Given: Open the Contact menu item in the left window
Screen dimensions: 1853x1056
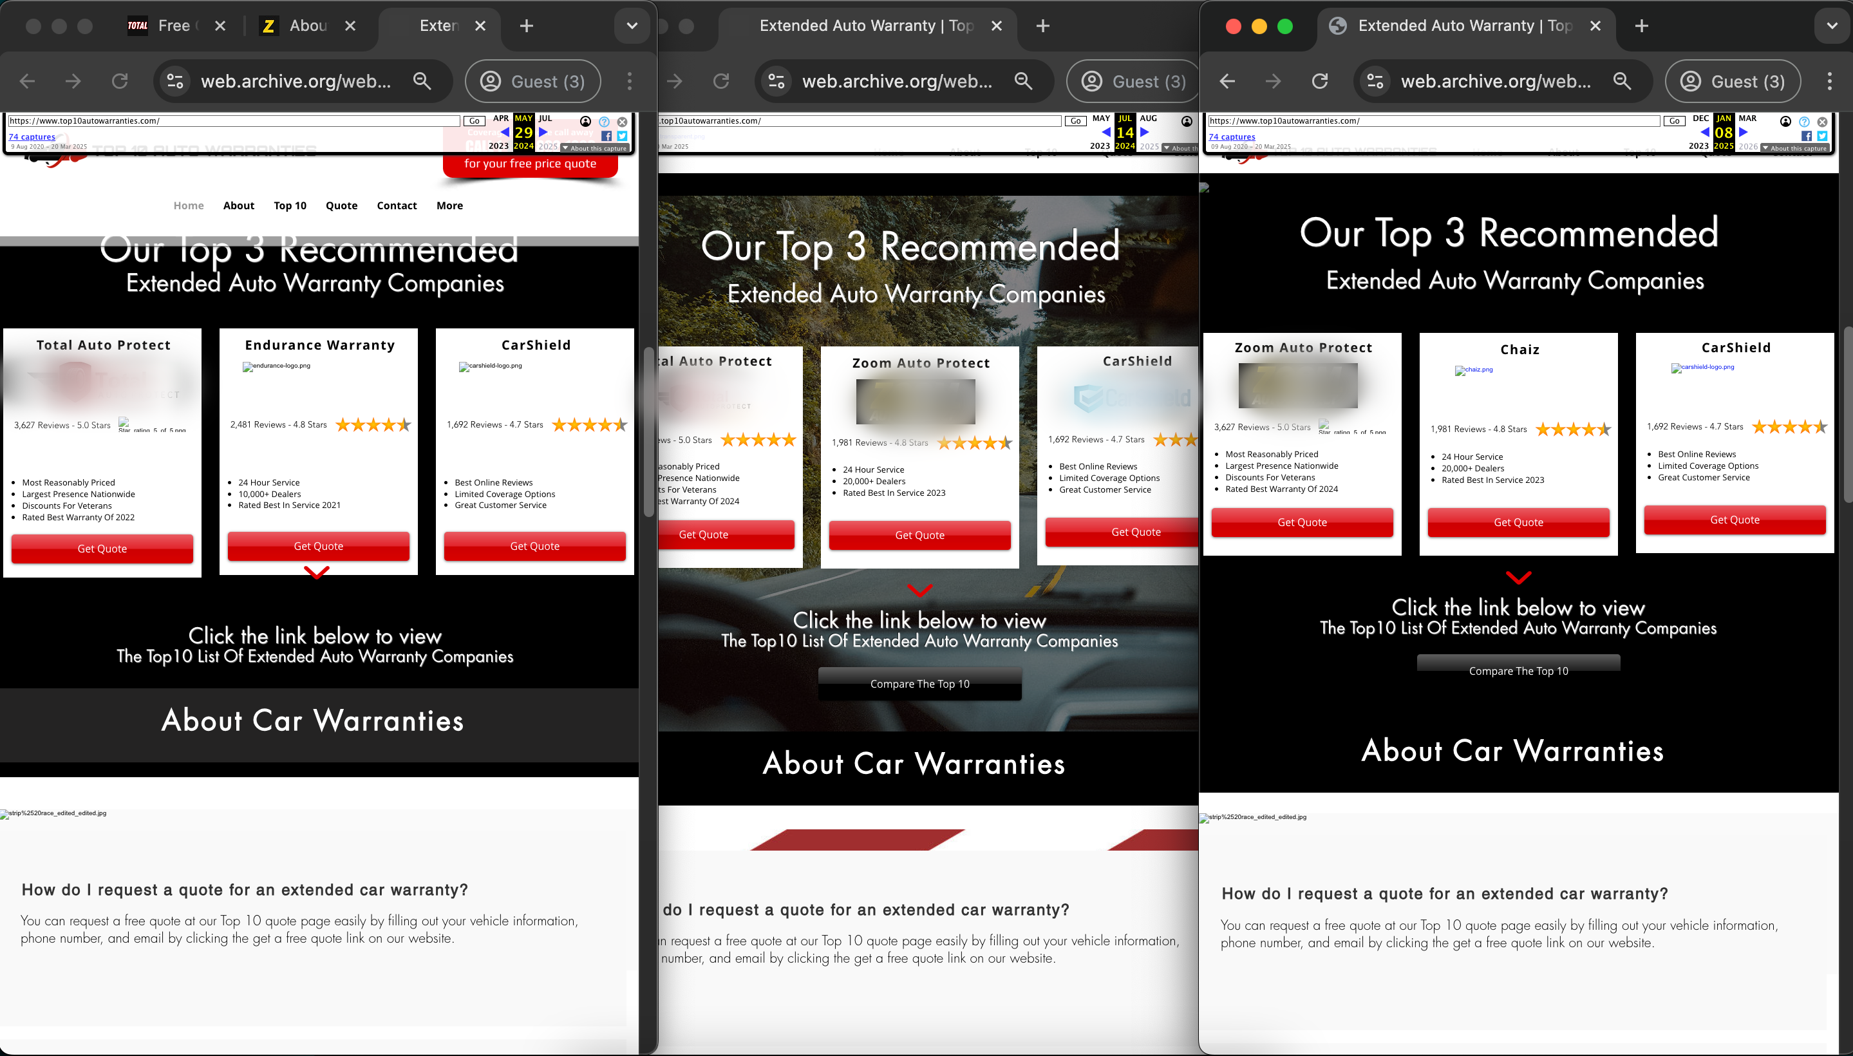Looking at the screenshot, I should click(397, 205).
